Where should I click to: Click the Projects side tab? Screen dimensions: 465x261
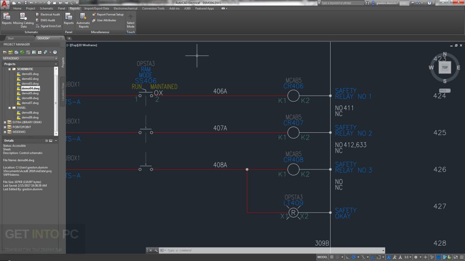(63, 62)
